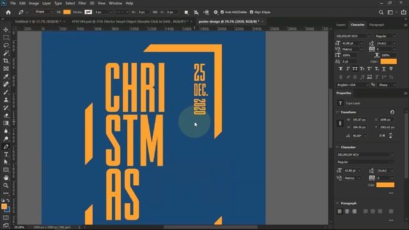Image resolution: width=409 pixels, height=230 pixels.
Task: Go to the Home screen icon
Action: pos(8,12)
